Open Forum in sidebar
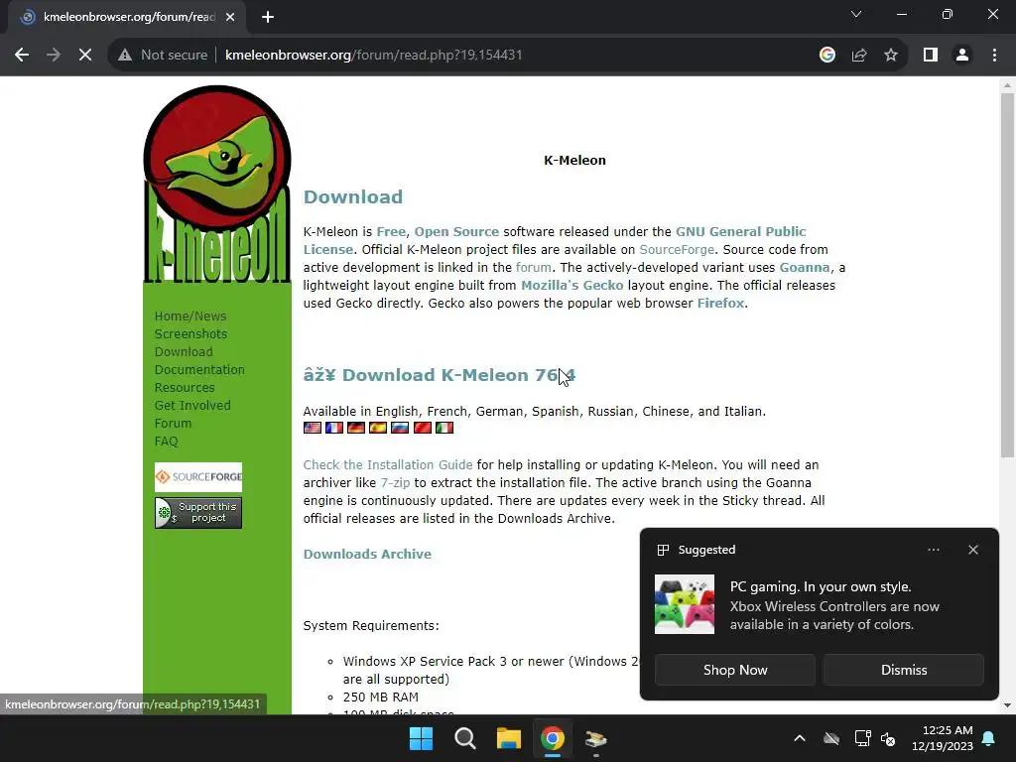This screenshot has width=1016, height=762. (173, 423)
